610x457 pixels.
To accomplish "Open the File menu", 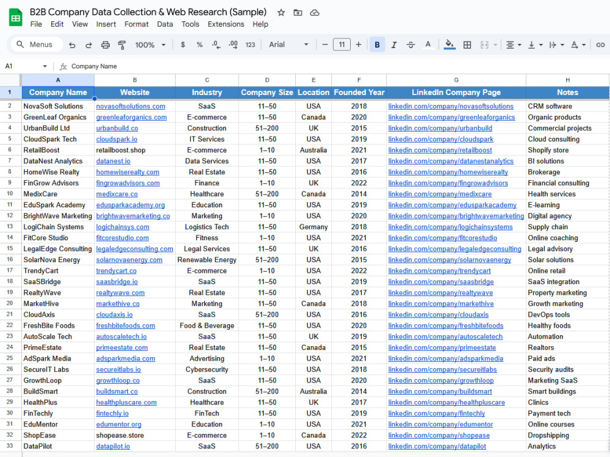I will (36, 24).
